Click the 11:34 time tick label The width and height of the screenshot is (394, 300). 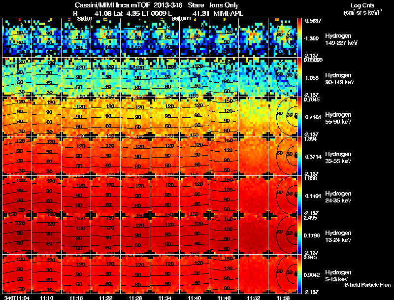pyautogui.click(x=165, y=297)
